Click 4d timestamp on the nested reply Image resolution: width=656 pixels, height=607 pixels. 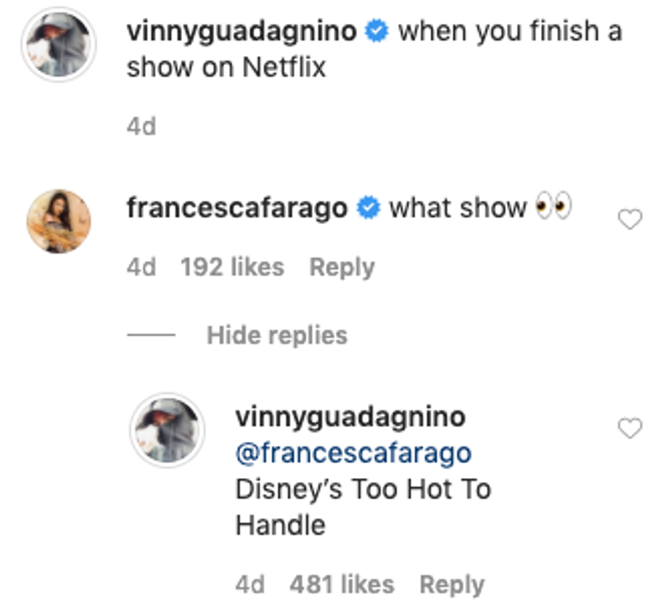(x=250, y=585)
